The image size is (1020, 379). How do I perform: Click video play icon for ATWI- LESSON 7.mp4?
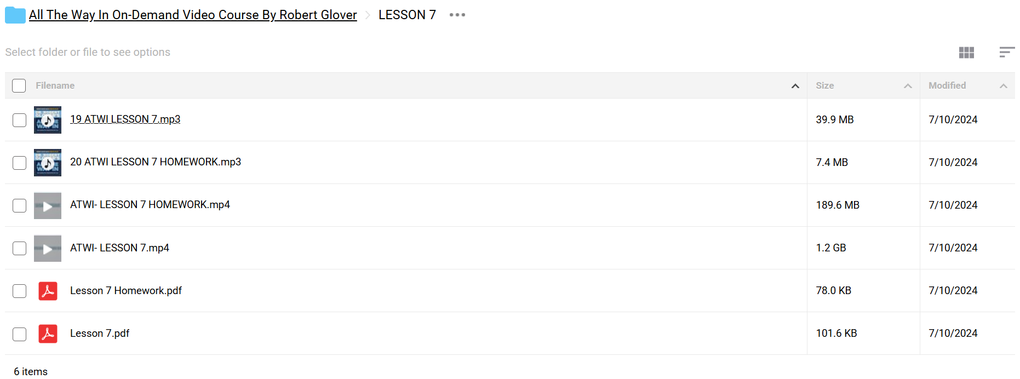48,248
